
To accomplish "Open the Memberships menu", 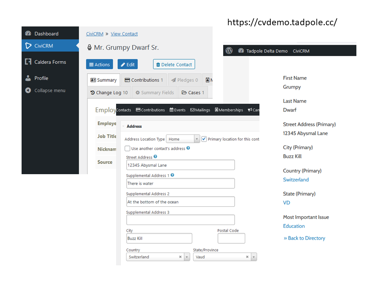I will click(229, 110).
